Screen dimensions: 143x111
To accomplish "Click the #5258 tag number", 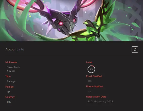I will pos(11,71).
